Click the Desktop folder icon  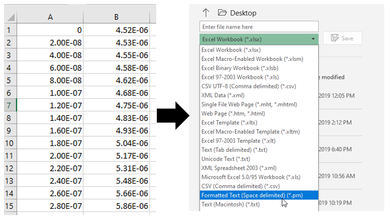coord(222,13)
